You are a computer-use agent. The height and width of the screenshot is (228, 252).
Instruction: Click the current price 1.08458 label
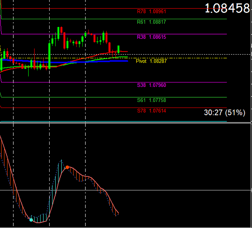click(227, 8)
